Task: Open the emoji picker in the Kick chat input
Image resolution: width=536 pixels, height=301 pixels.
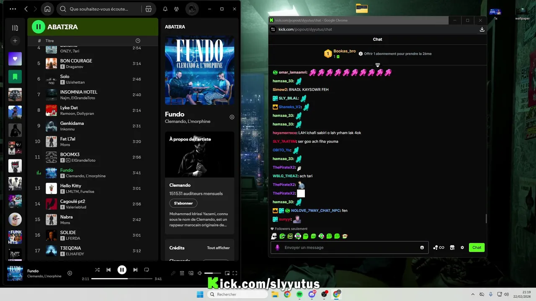Action: point(422,247)
